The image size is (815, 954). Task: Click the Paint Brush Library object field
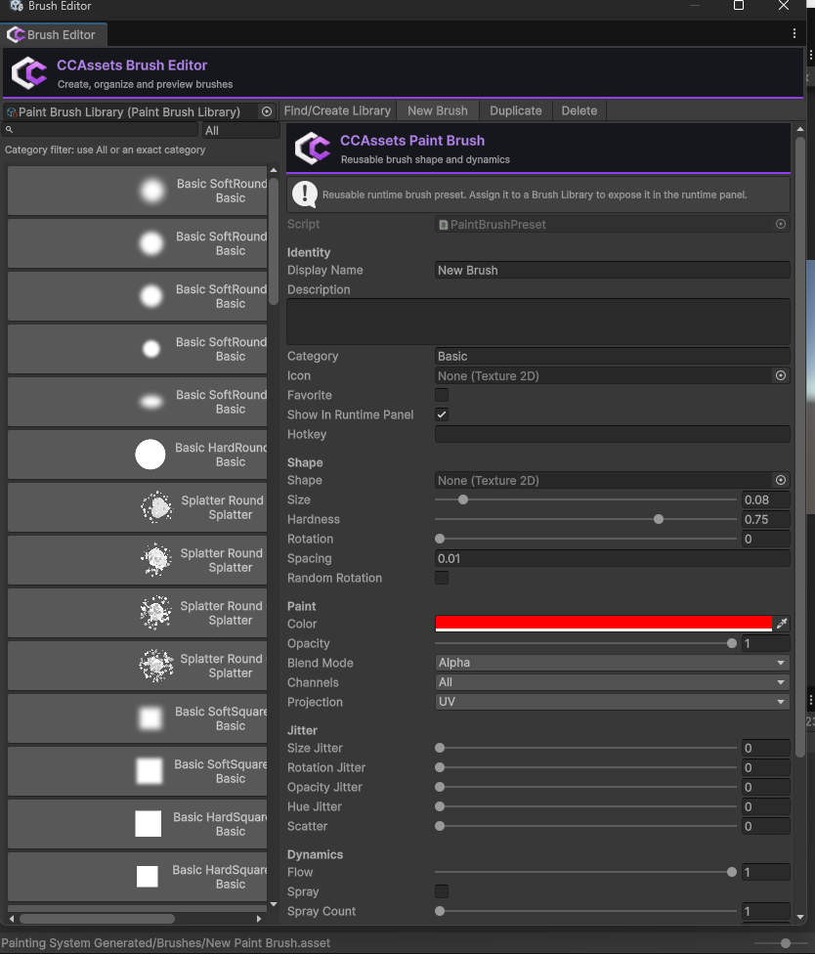point(139,111)
